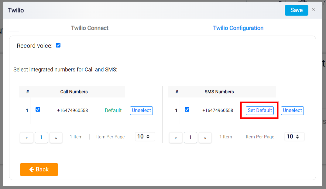Go to previous page of Call Numbers
Screen dimensions: 326x189
[27, 138]
